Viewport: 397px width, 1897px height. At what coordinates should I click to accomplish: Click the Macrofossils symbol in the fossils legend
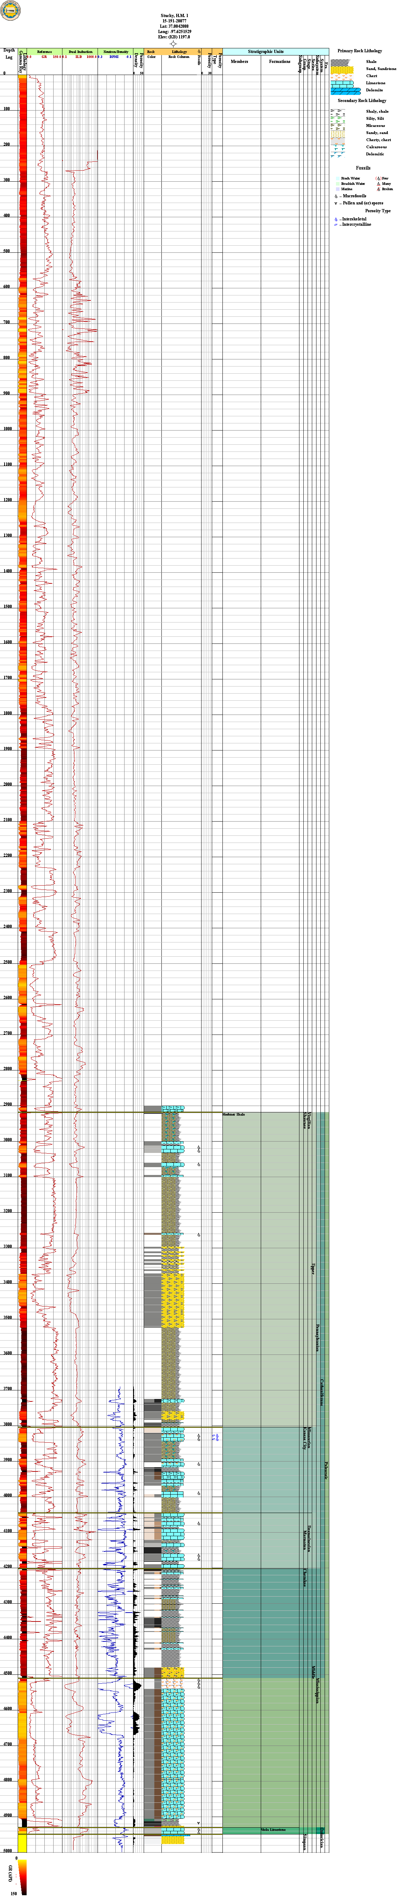point(336,196)
